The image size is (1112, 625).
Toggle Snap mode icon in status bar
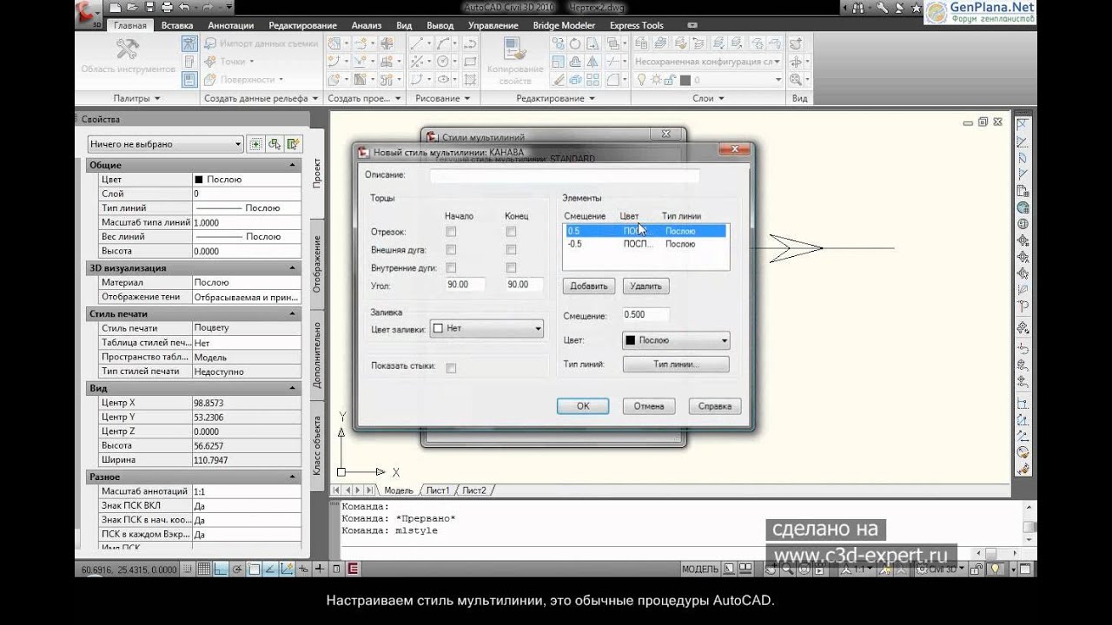(x=189, y=569)
